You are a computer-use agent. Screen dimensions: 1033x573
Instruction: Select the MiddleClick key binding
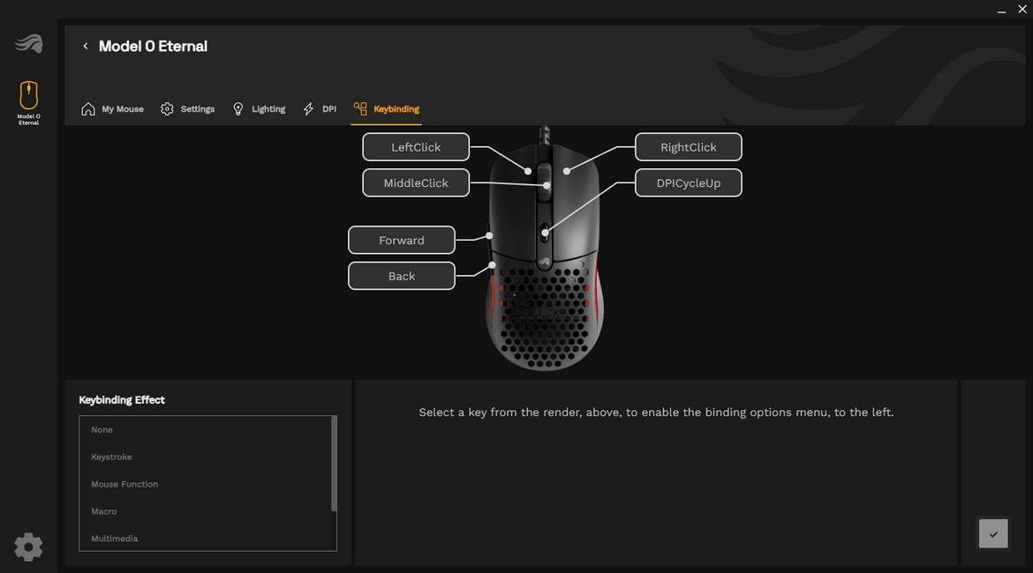[416, 182]
